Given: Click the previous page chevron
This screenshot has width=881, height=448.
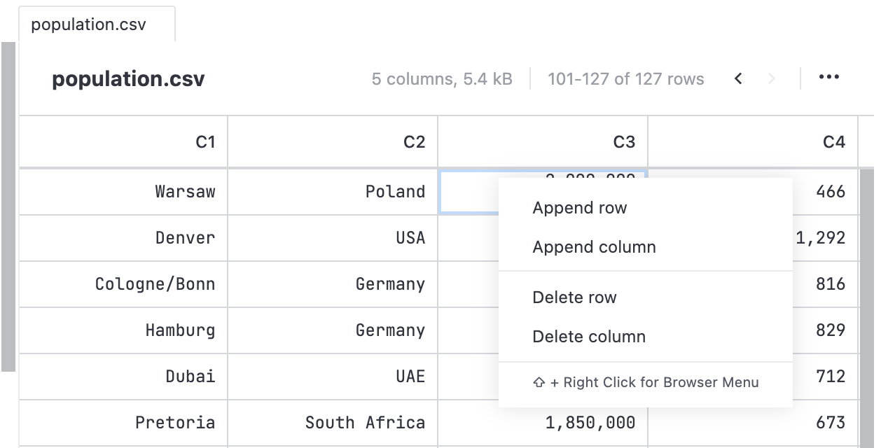Looking at the screenshot, I should (x=738, y=78).
